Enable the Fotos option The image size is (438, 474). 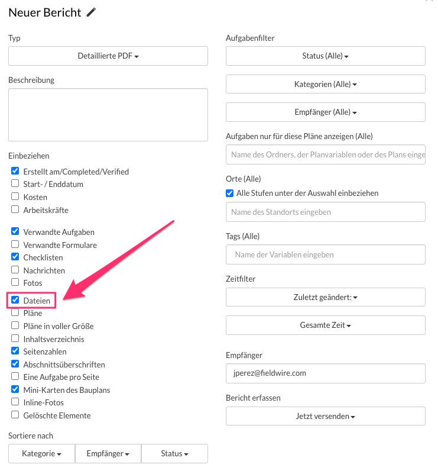(x=15, y=283)
